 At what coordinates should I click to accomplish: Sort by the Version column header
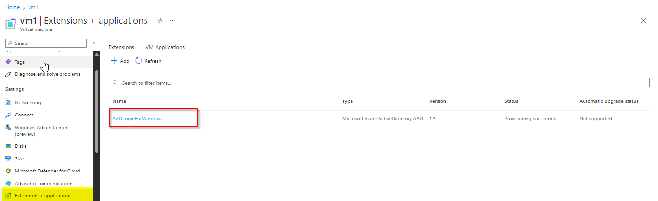[438, 101]
